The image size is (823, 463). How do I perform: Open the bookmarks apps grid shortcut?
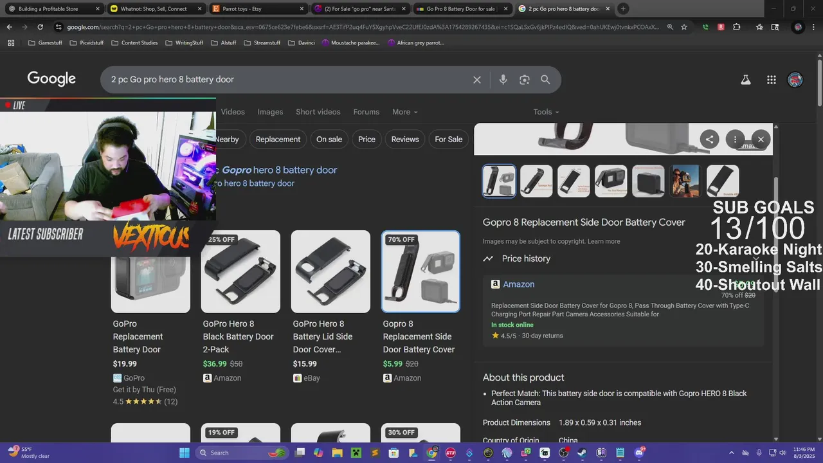(11, 42)
